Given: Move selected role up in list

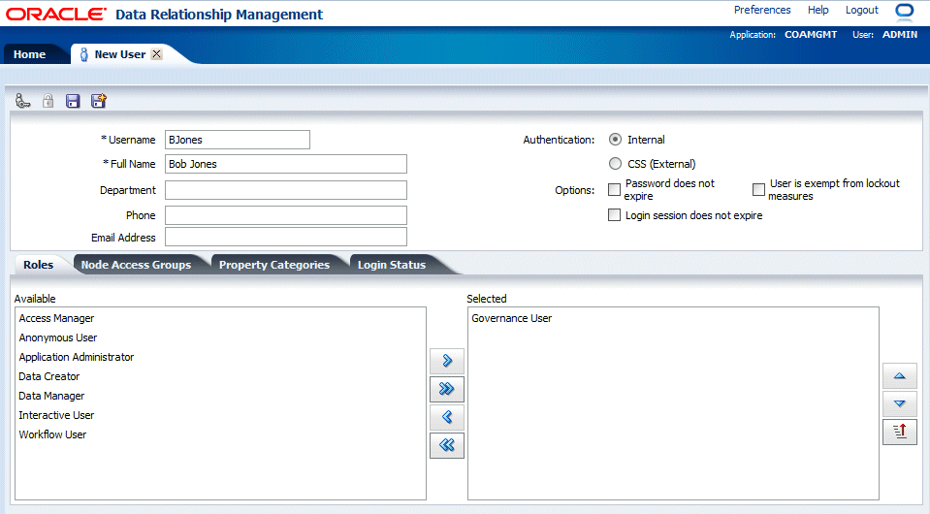Looking at the screenshot, I should (x=900, y=375).
